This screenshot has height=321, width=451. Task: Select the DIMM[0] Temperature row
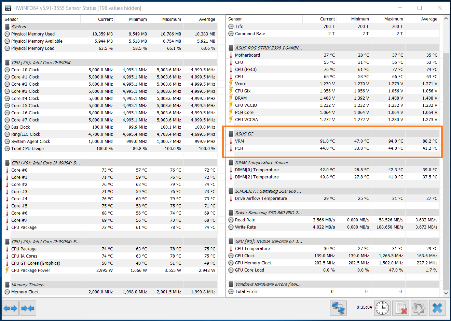(333, 170)
